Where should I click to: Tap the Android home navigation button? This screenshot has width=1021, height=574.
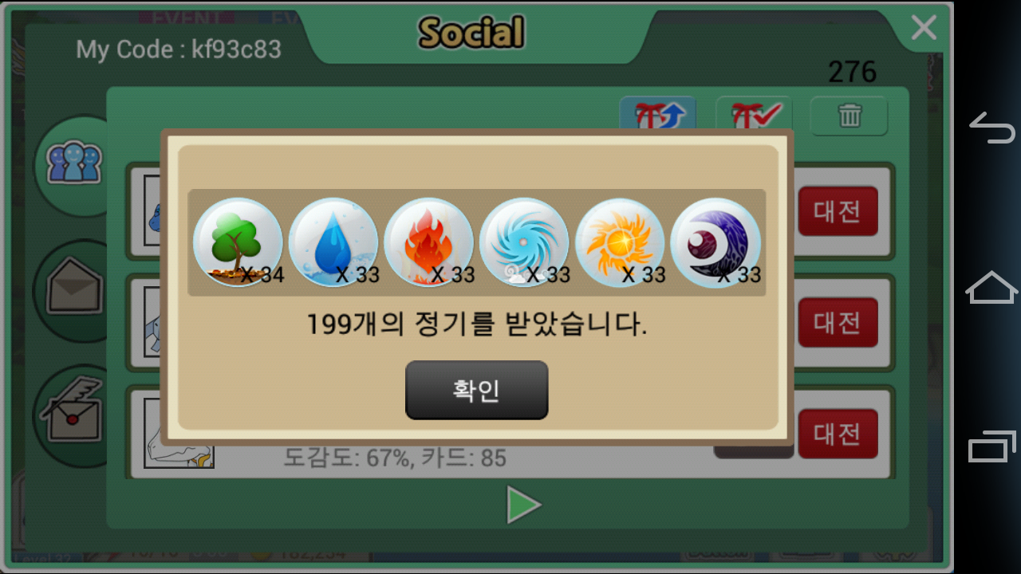991,287
